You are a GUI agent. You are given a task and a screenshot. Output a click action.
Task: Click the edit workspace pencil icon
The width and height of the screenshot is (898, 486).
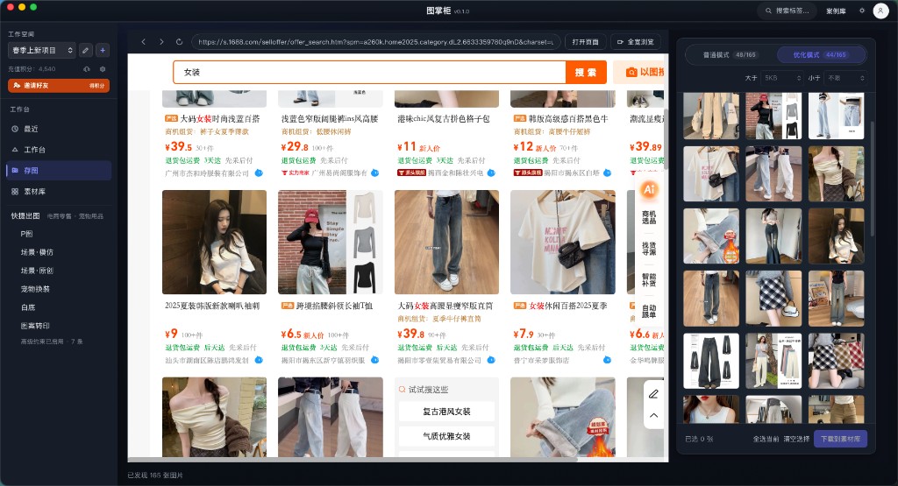85,50
